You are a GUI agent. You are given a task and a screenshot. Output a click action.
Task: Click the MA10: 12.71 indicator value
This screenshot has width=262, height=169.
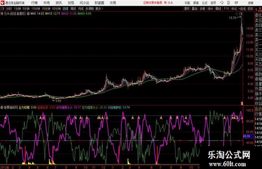pyautogui.click(x=52, y=14)
